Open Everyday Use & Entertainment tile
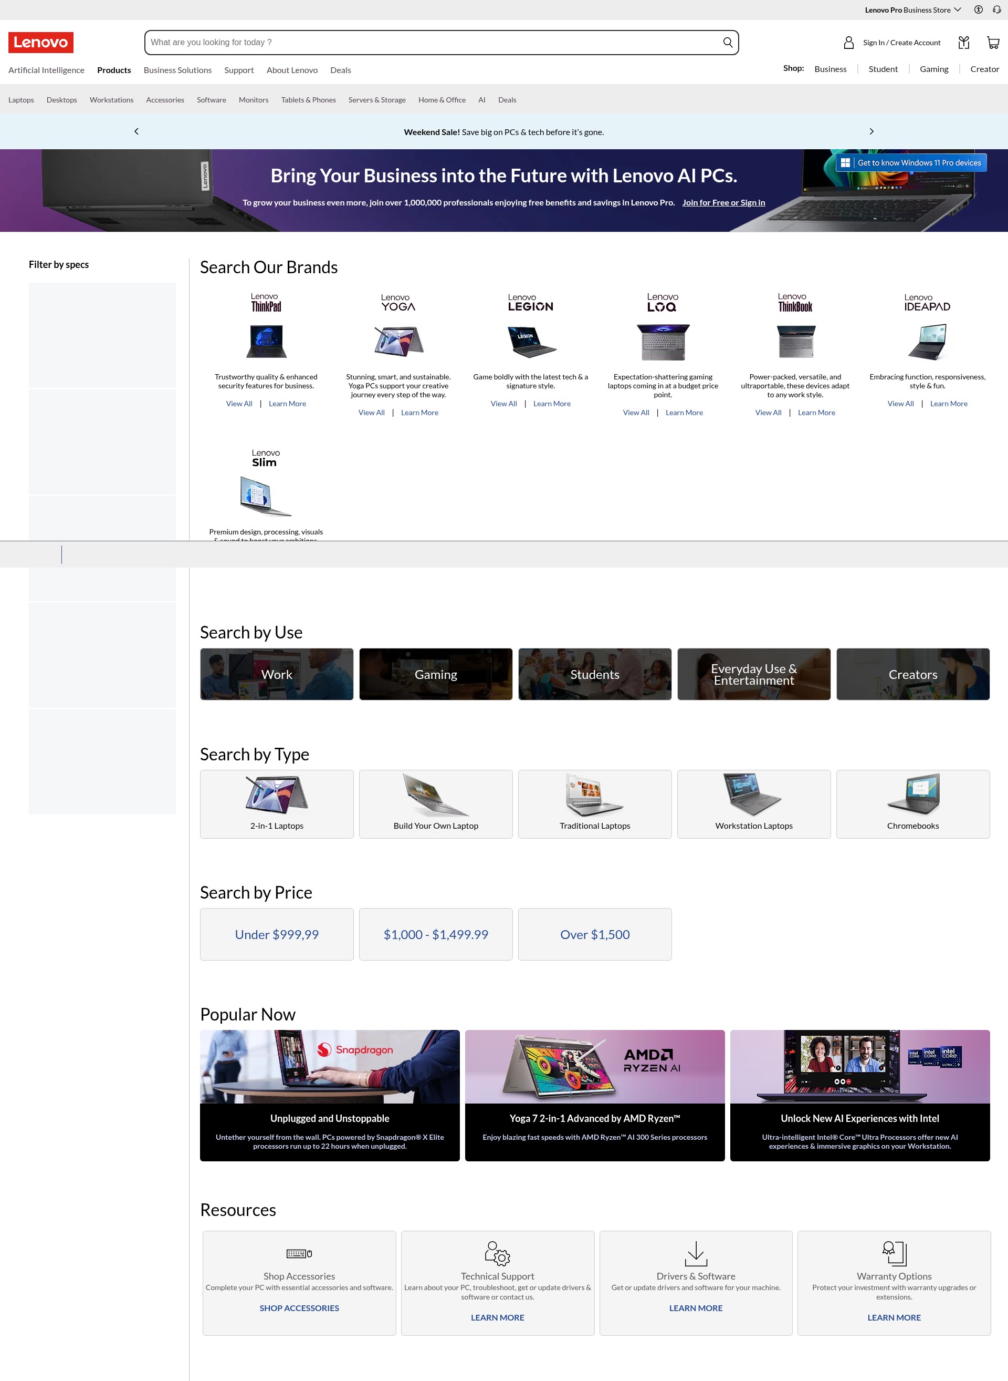This screenshot has height=1381, width=1008. point(754,674)
